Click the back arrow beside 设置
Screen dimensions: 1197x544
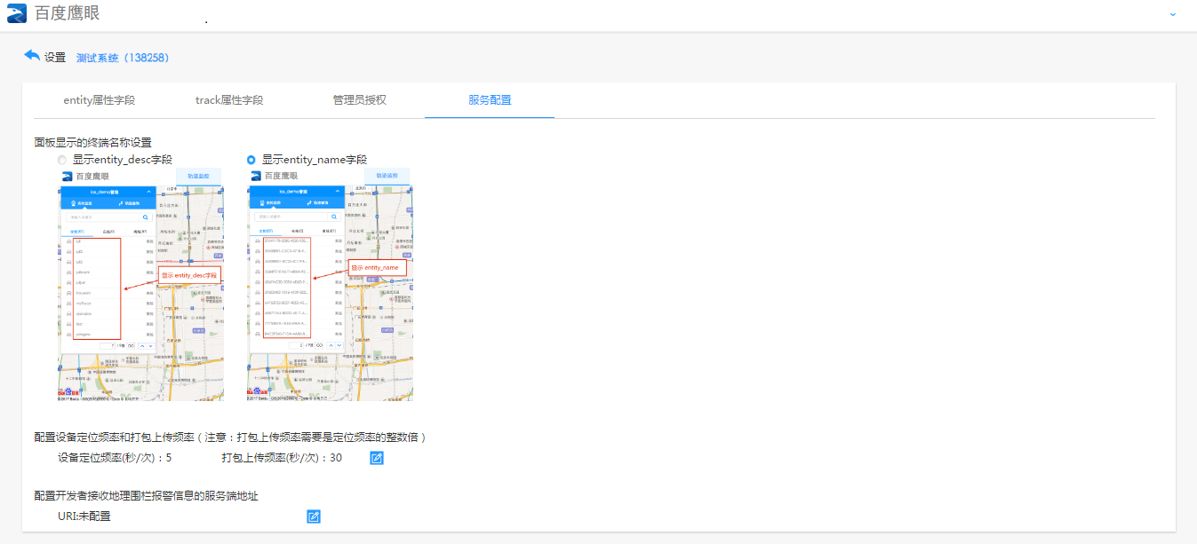[x=32, y=56]
